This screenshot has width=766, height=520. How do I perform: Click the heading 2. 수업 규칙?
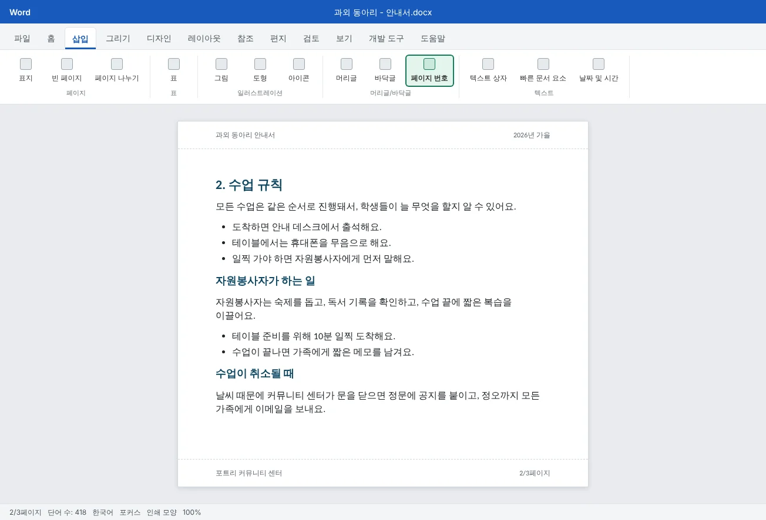[249, 185]
